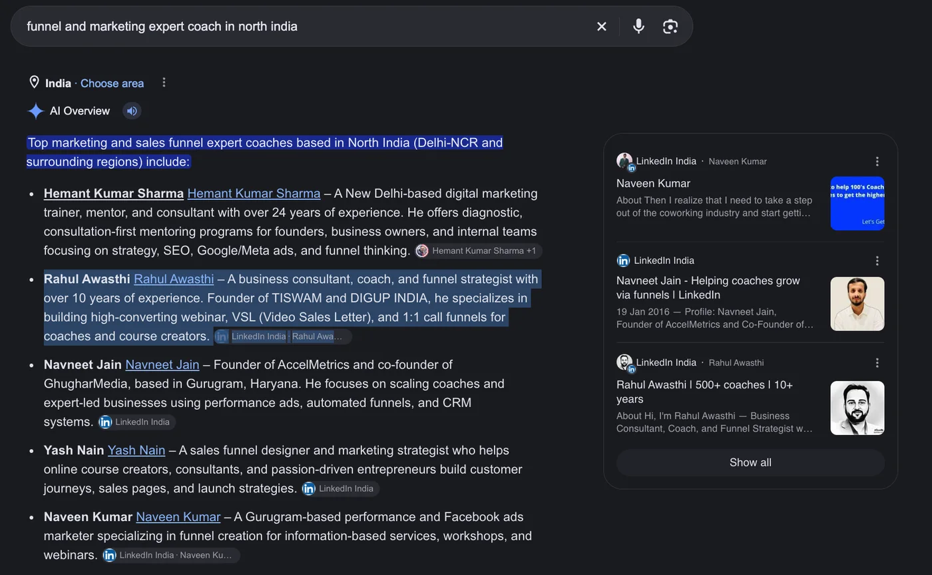Open the Hemant Kumar Sharma link
The image size is (932, 575).
(254, 193)
